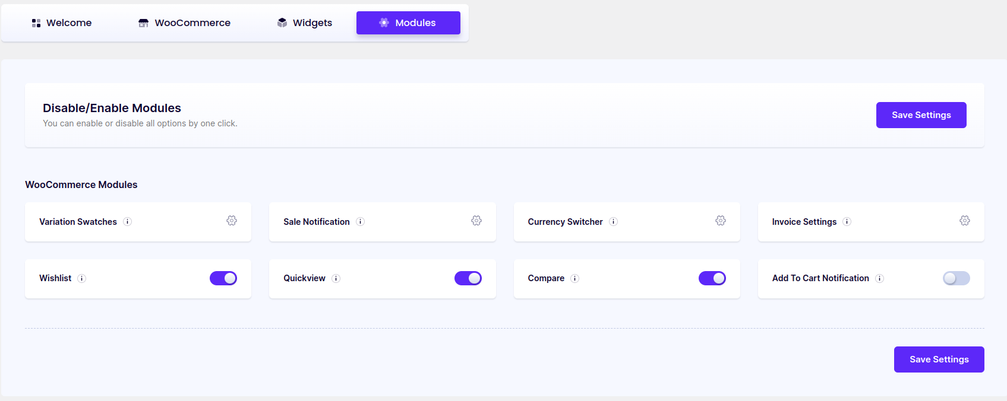1007x401 pixels.
Task: Click the Invoice Settings label
Action: point(804,222)
